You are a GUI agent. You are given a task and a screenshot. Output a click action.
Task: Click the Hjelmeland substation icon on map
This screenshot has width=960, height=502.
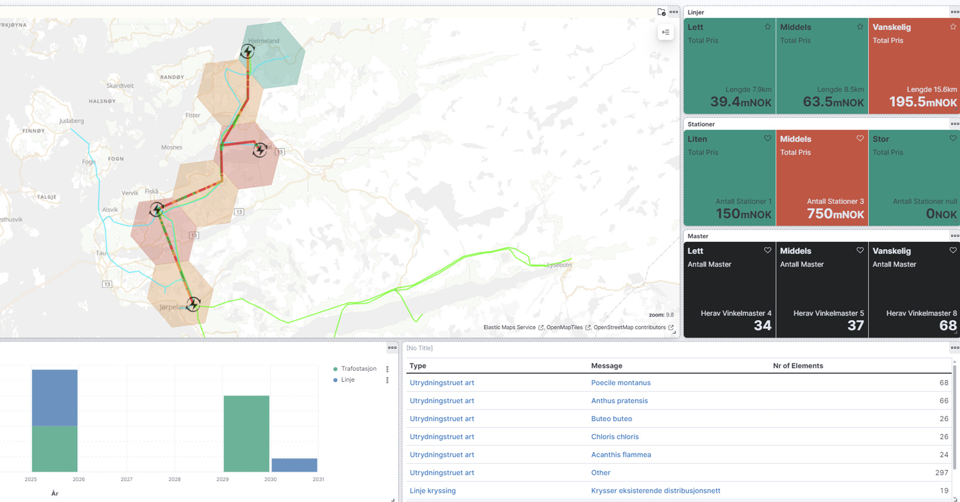(248, 51)
